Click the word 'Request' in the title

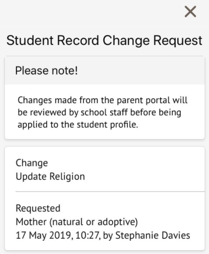[178, 41]
